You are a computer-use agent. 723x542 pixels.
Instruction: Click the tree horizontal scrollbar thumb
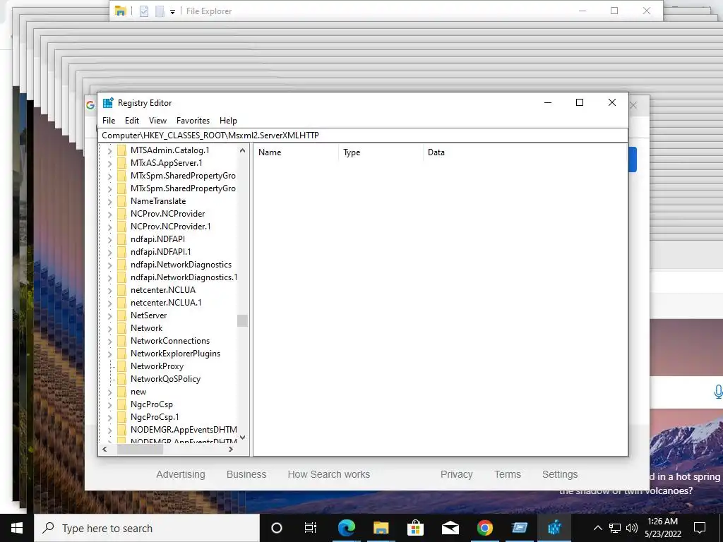[141, 450]
